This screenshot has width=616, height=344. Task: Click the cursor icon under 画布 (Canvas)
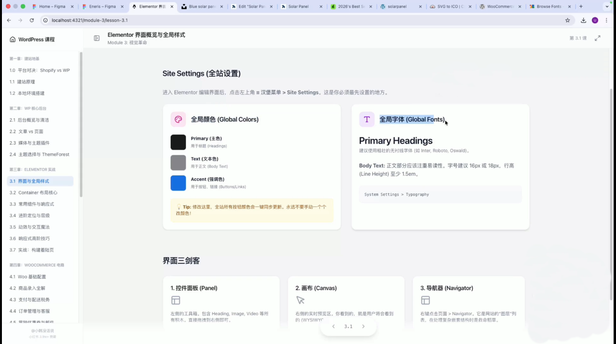click(x=301, y=300)
